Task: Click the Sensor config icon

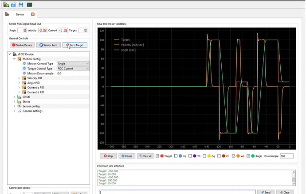Action: coord(20,106)
